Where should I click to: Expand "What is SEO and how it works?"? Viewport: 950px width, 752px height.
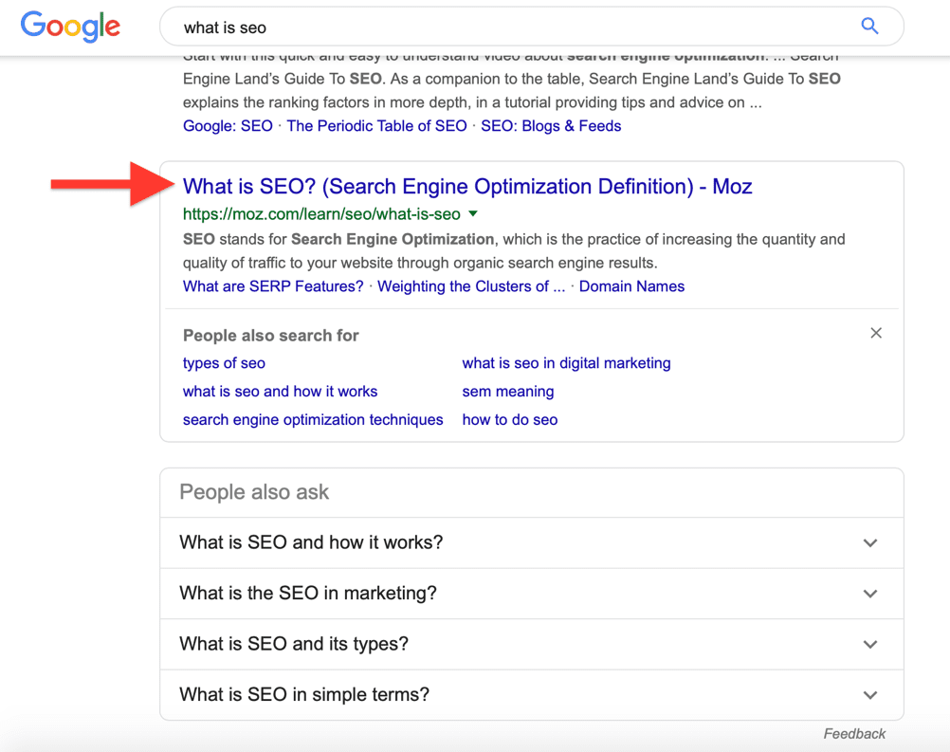click(x=868, y=542)
